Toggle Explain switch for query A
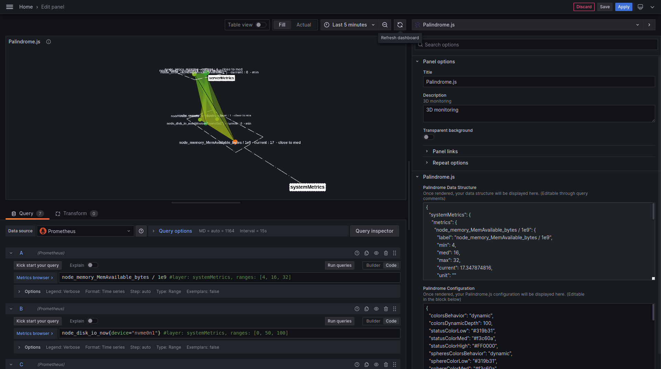 [x=93, y=265]
